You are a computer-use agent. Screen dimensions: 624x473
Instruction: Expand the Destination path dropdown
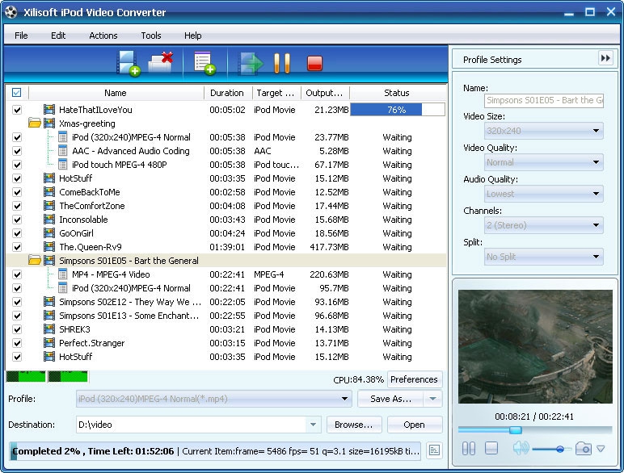pos(313,425)
